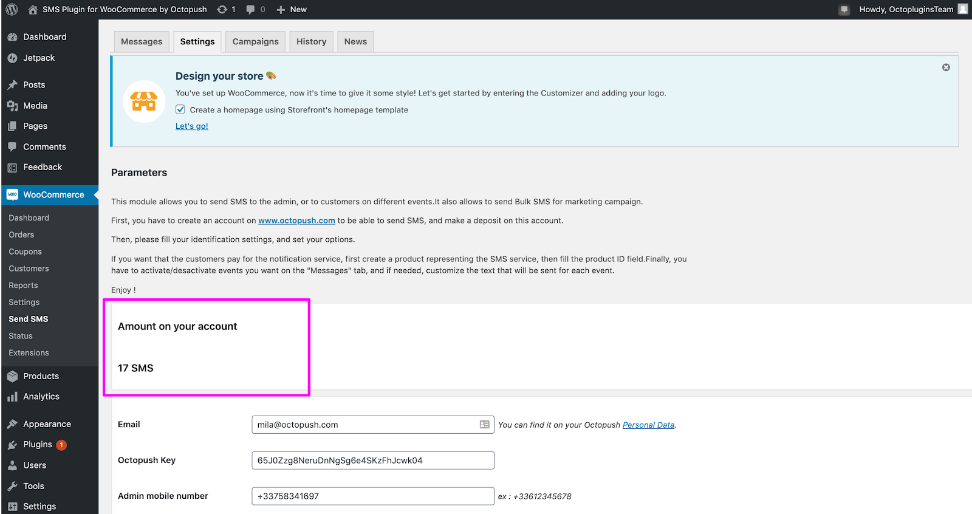
Task: Click the 'Amount on your account' heading
Action: pyautogui.click(x=177, y=327)
